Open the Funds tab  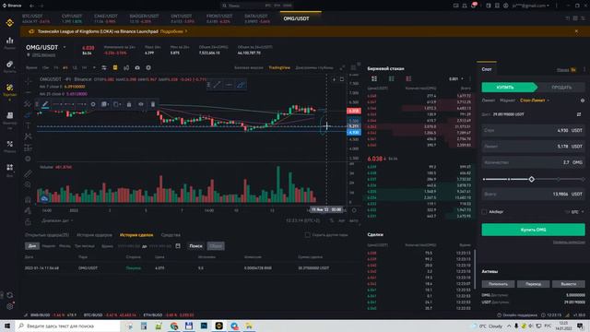tap(171, 235)
